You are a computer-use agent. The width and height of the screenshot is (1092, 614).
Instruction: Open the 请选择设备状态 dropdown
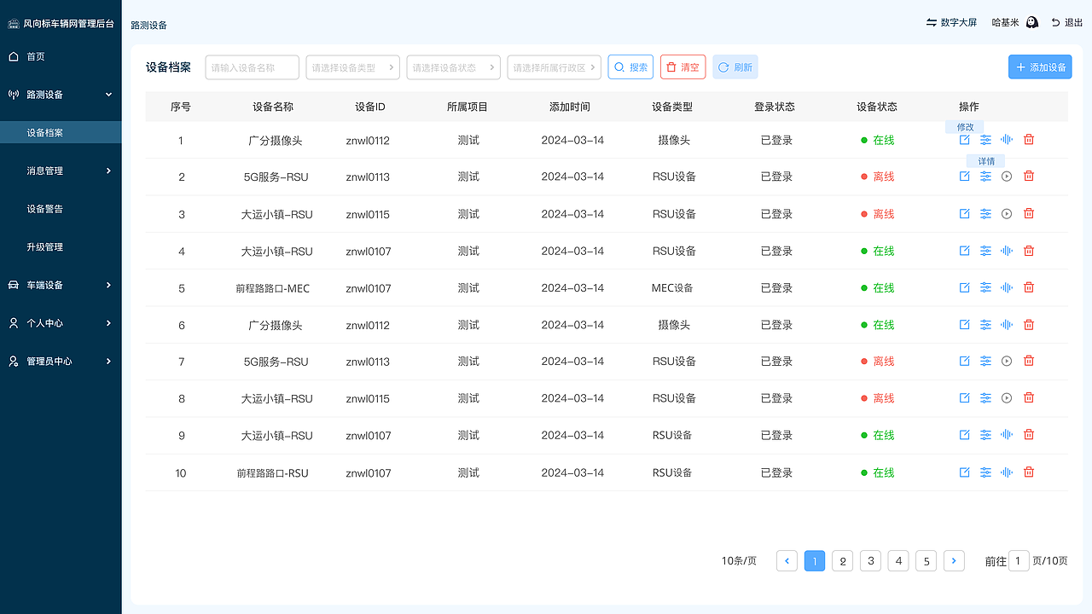click(x=454, y=67)
